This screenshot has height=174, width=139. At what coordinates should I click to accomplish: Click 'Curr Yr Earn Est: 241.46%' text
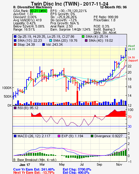point(34,169)
